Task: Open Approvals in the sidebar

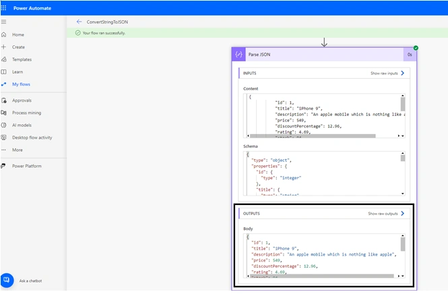Action: click(22, 100)
